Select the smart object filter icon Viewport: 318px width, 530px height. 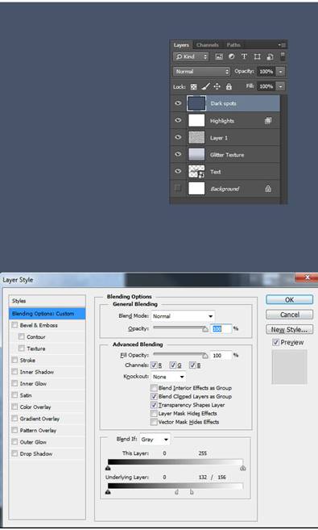(x=271, y=56)
